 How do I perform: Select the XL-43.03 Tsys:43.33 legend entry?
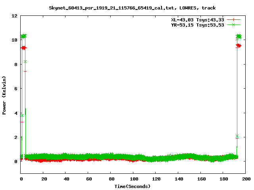coord(198,20)
